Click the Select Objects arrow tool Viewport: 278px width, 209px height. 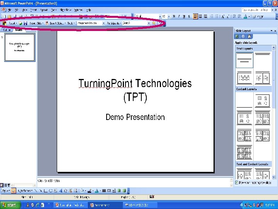coord(14,191)
